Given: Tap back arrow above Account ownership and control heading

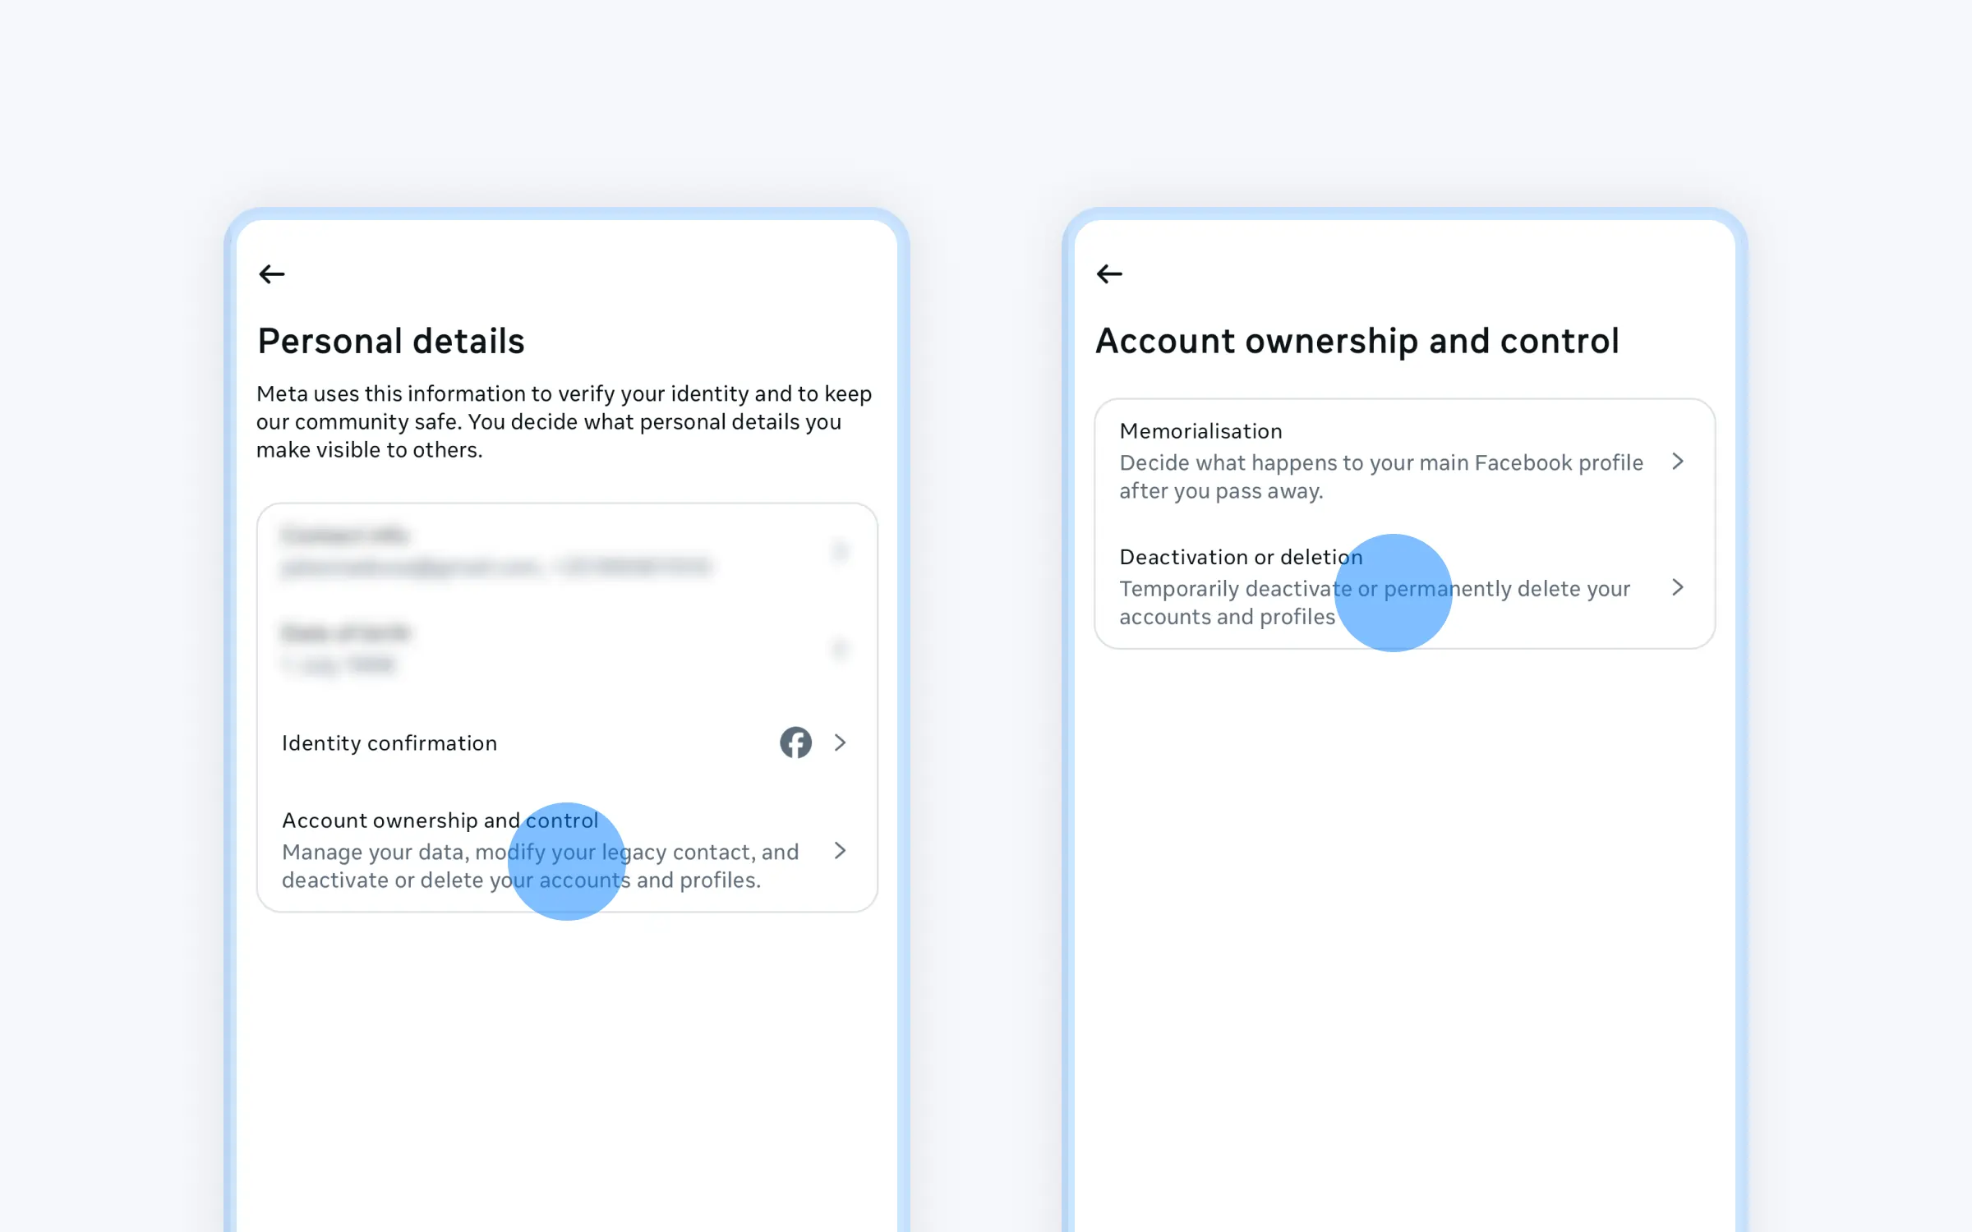Looking at the screenshot, I should (x=1109, y=274).
